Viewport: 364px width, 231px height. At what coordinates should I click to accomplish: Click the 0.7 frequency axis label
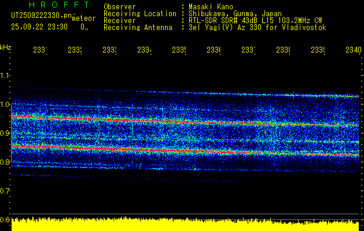(5, 191)
